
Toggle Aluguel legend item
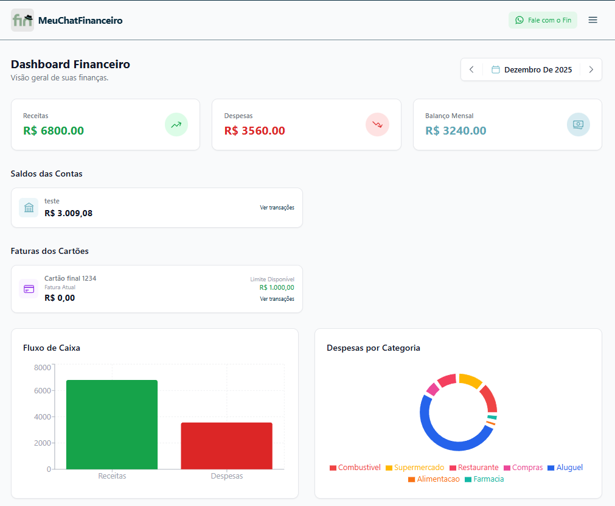tap(565, 468)
